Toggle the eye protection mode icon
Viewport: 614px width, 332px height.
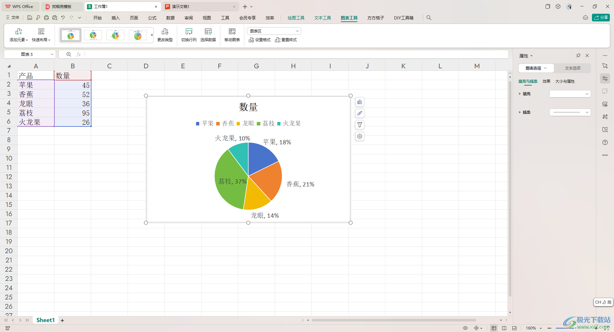pos(465,328)
